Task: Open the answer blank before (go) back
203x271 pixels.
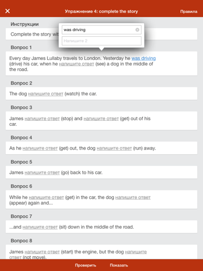Action: pyautogui.click(x=42, y=173)
